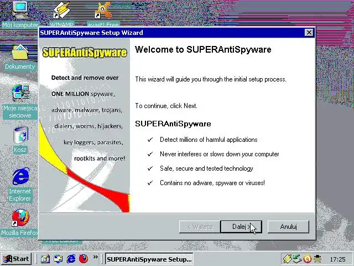Viewport: 354px width, 266px height.
Task: Click the SUPERAntiSpyware yellow logo banner
Action: pyautogui.click(x=85, y=52)
